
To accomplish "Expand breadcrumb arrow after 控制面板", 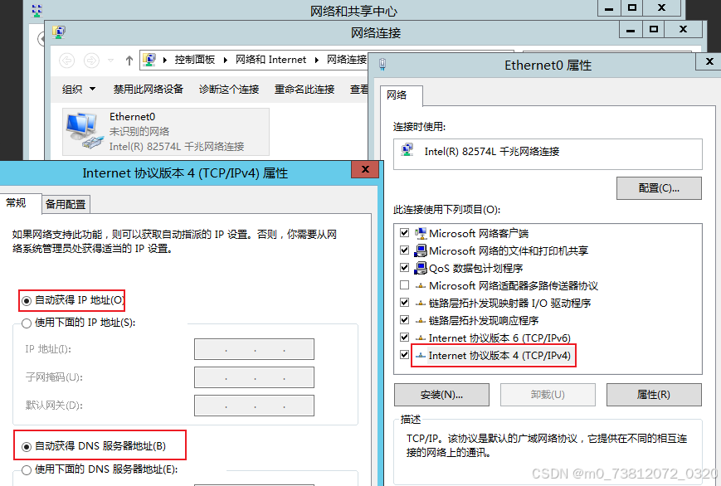I will click(226, 60).
